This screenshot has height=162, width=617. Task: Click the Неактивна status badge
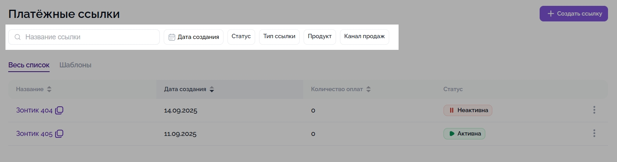click(x=468, y=110)
